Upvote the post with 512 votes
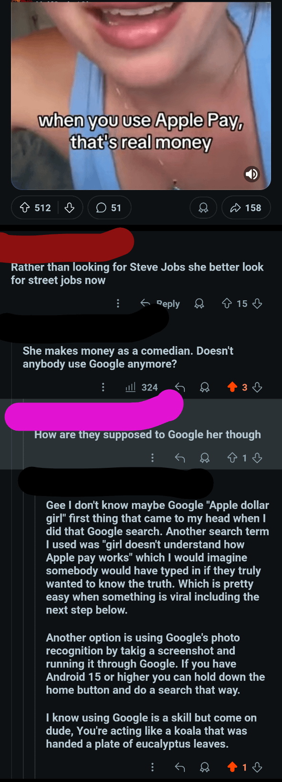Viewport: 282px width, 782px height. 25,208
